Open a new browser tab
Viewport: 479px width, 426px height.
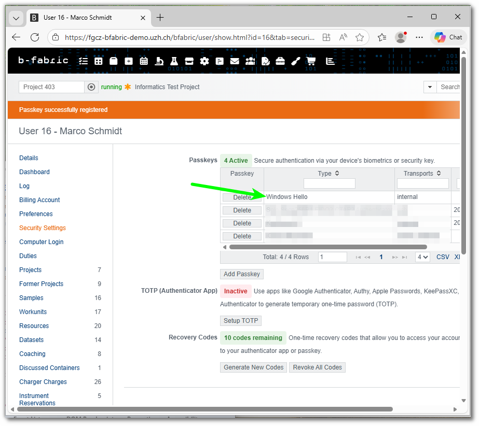[x=160, y=18]
